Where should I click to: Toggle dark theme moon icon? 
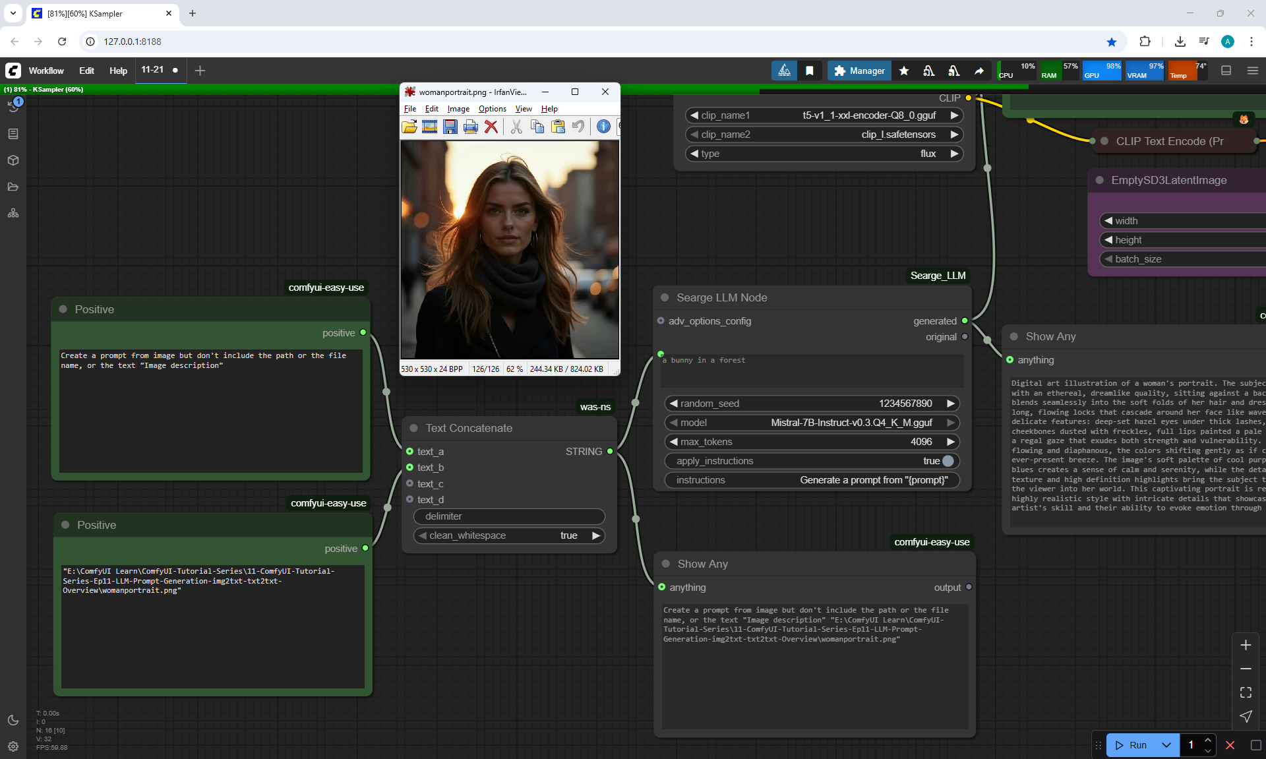(13, 720)
